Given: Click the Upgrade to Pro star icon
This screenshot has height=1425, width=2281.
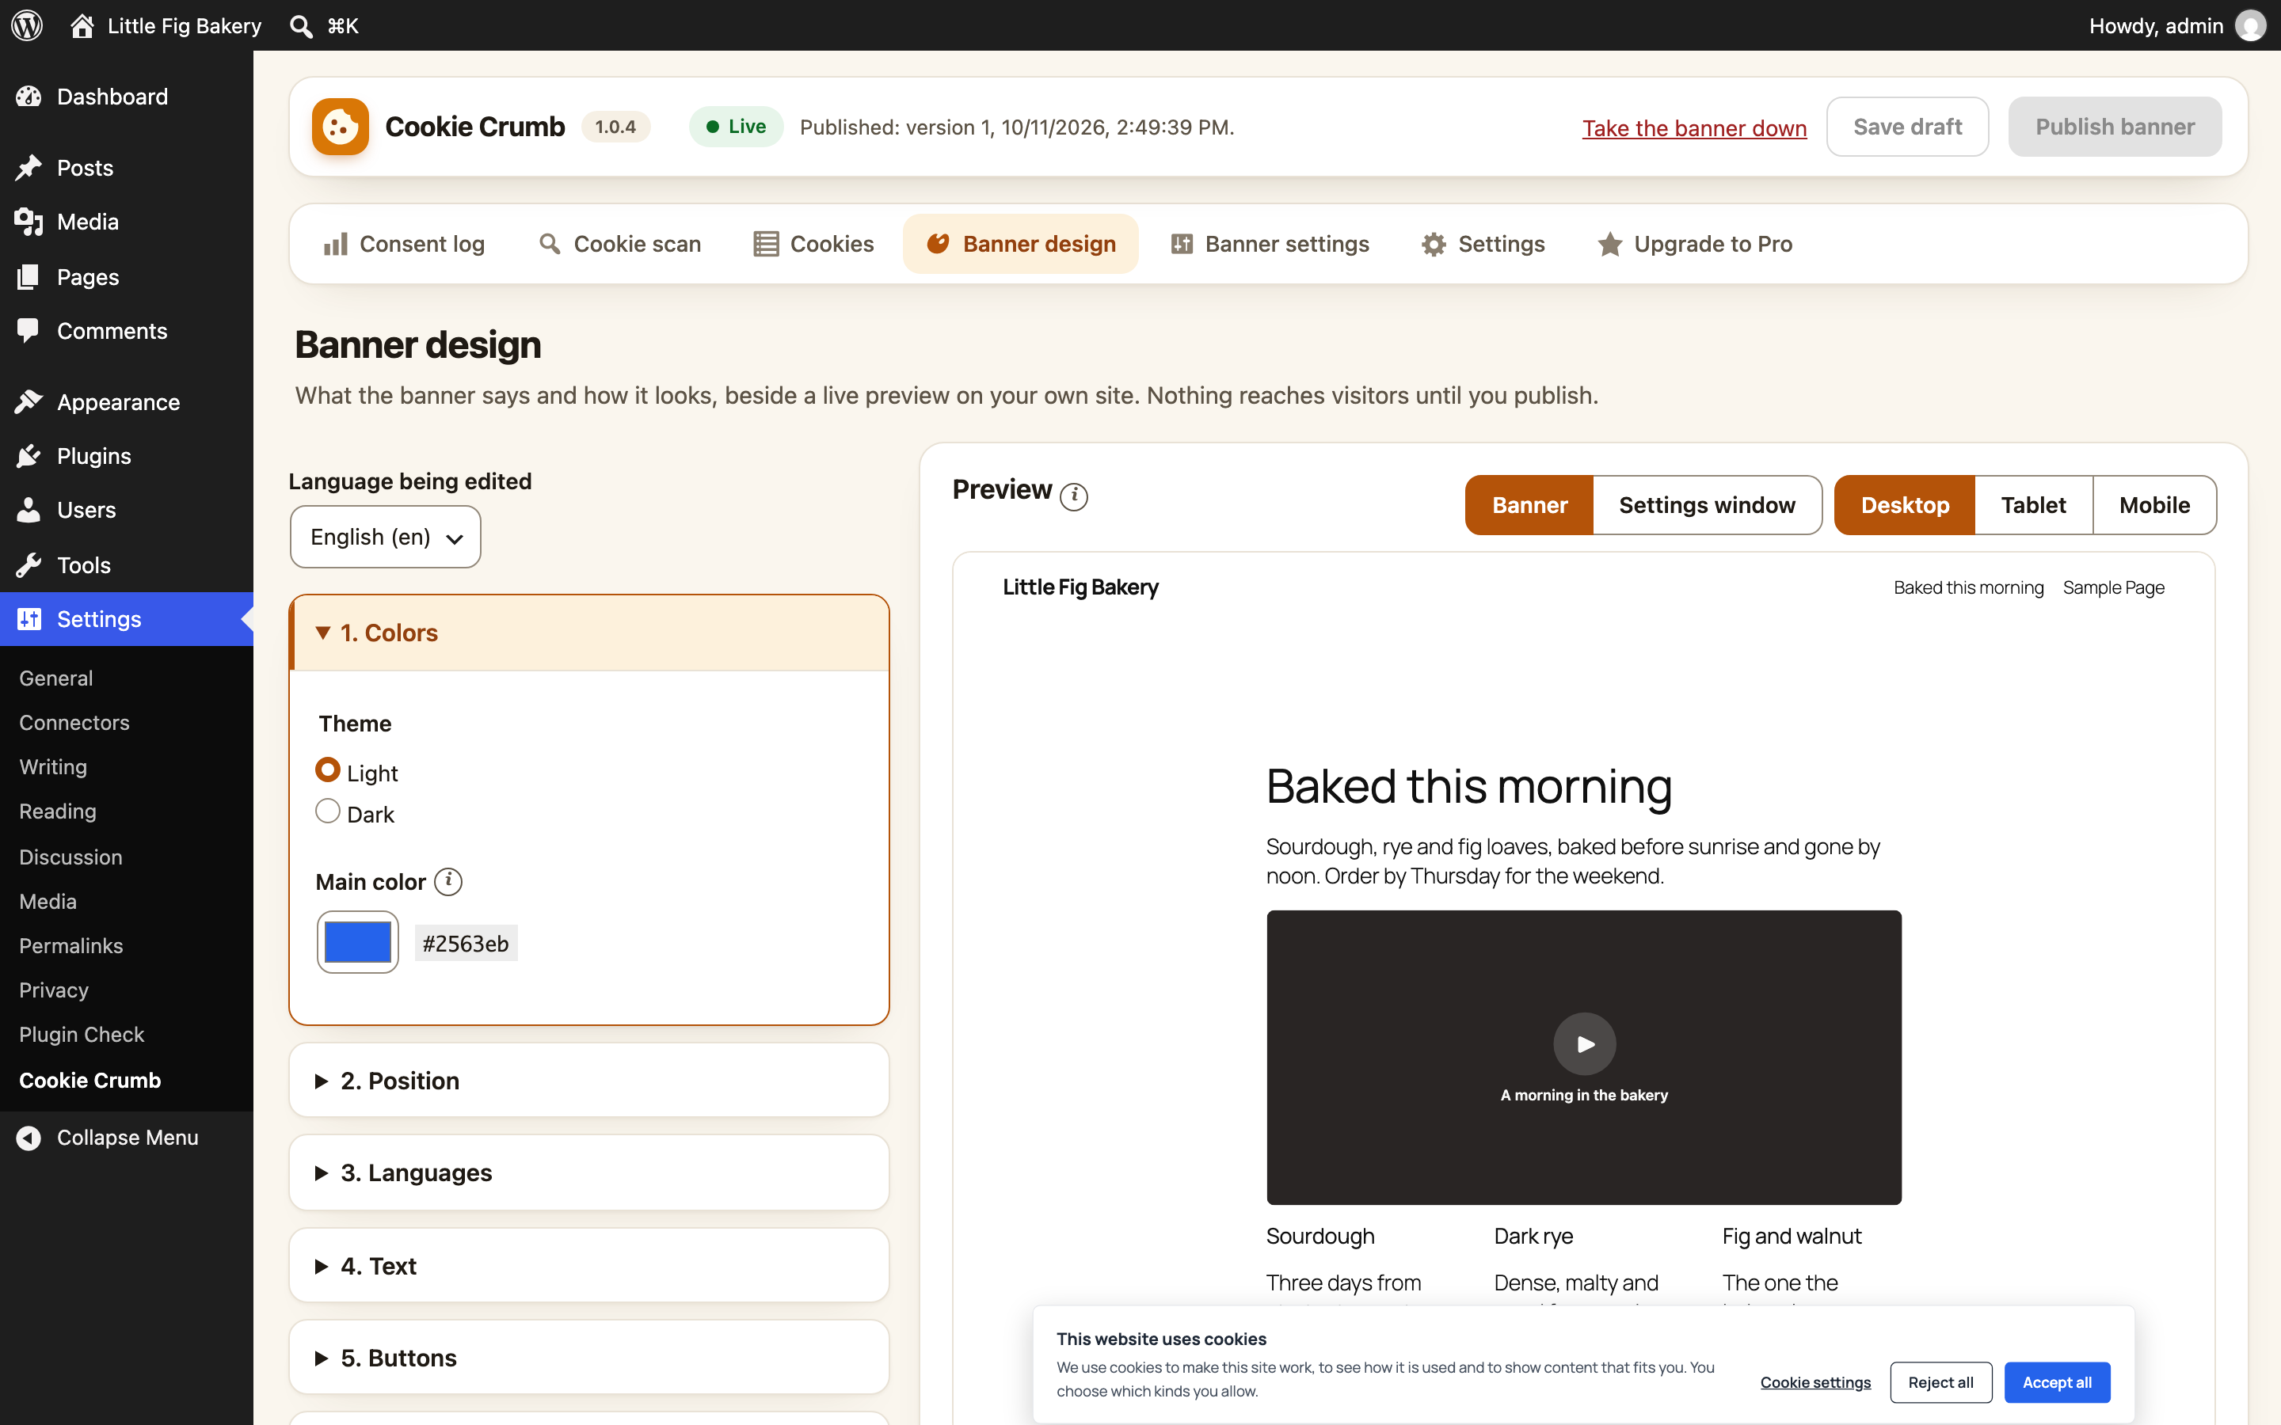Looking at the screenshot, I should 1610,244.
